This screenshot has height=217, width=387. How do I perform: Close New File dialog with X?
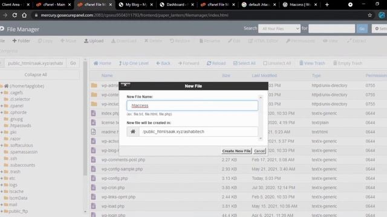click(x=125, y=85)
